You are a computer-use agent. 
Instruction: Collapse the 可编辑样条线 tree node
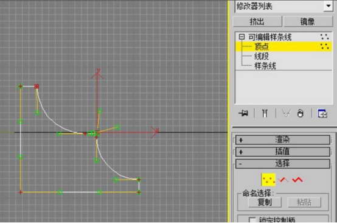click(241, 37)
